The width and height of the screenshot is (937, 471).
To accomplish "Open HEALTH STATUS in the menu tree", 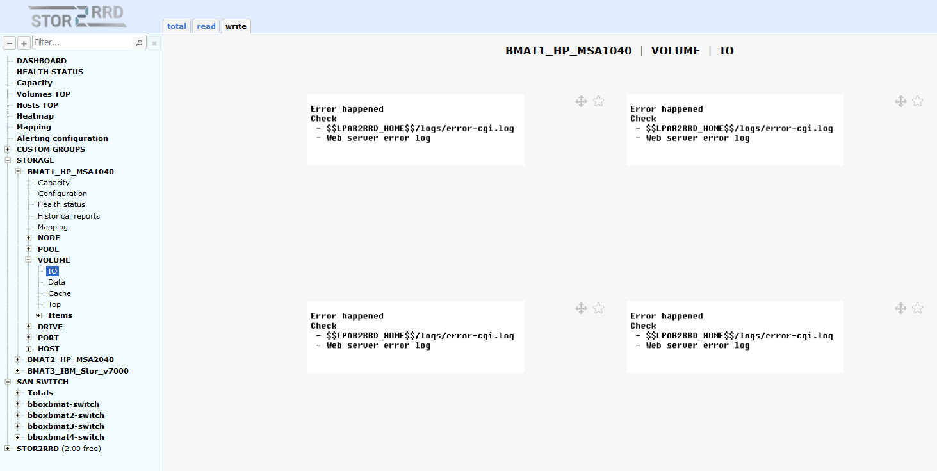I will 50,72.
